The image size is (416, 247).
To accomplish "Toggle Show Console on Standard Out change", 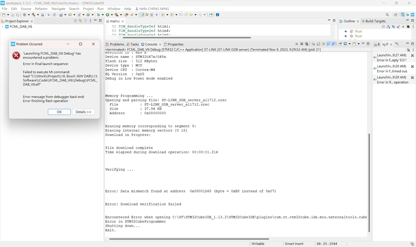I will [329, 44].
